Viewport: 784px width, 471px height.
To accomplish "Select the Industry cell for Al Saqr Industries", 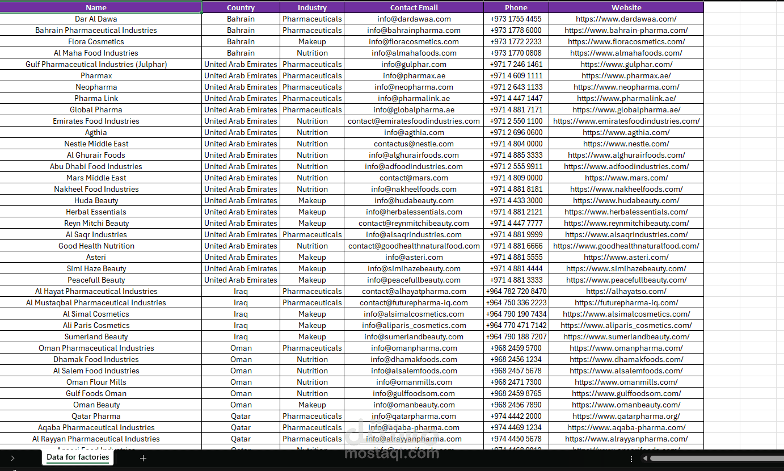I will click(x=312, y=234).
